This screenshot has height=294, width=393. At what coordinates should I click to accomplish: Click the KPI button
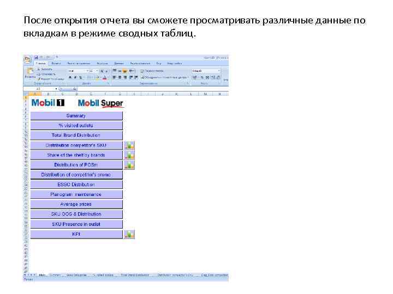pyautogui.click(x=76, y=234)
